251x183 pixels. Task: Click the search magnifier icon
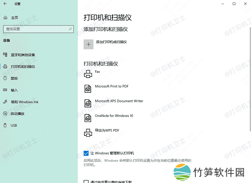70,29
